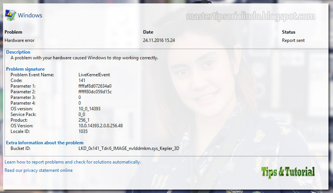Viewport: 333px width, 193px height.
Task: Click the 'Extra information about the problem' heading
Action: (45, 143)
